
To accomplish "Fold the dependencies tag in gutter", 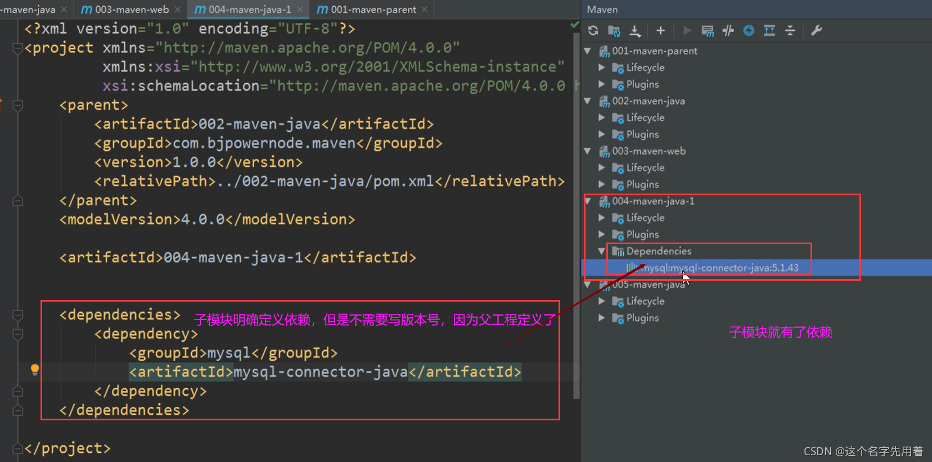I will [17, 315].
